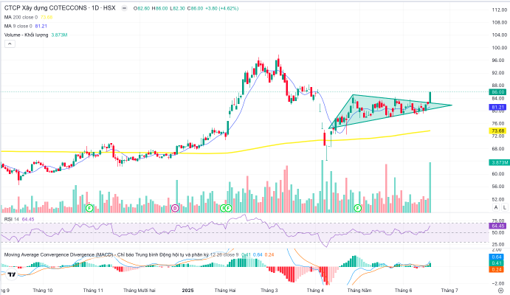510x295 pixels.
Task: Click the round button beside the HSX title
Action: click(x=124, y=8)
